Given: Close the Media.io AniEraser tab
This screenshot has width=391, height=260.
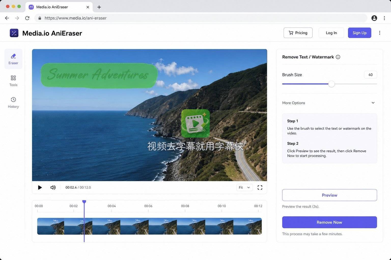Looking at the screenshot, I should pos(88,7).
